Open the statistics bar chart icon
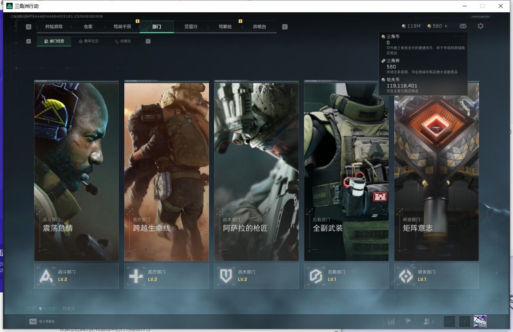The image size is (513, 332). [391, 321]
